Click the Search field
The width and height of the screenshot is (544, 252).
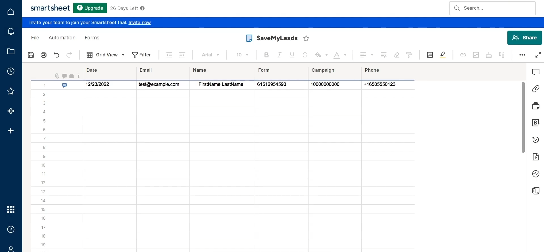tap(492, 8)
